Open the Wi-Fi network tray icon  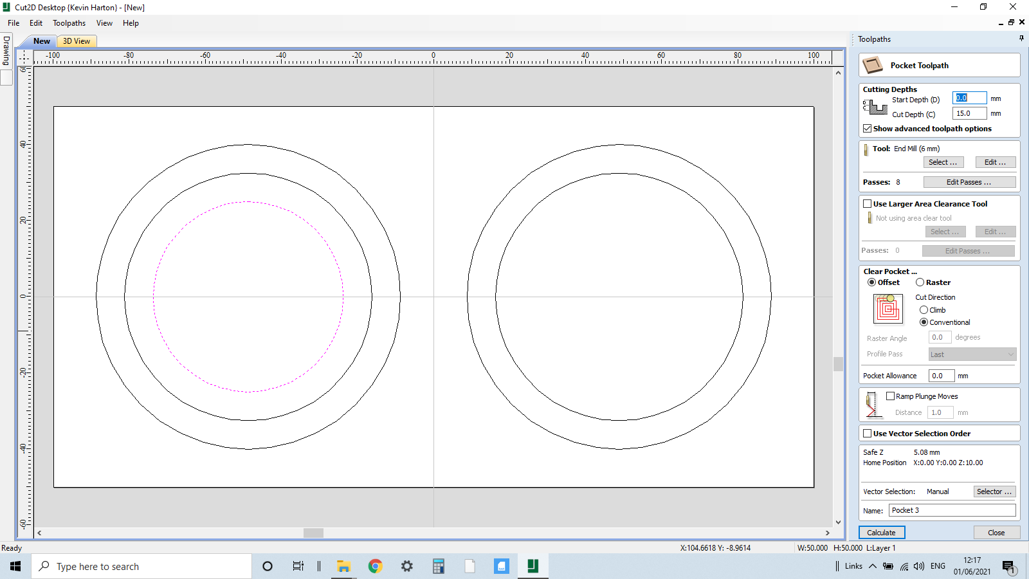tap(904, 566)
